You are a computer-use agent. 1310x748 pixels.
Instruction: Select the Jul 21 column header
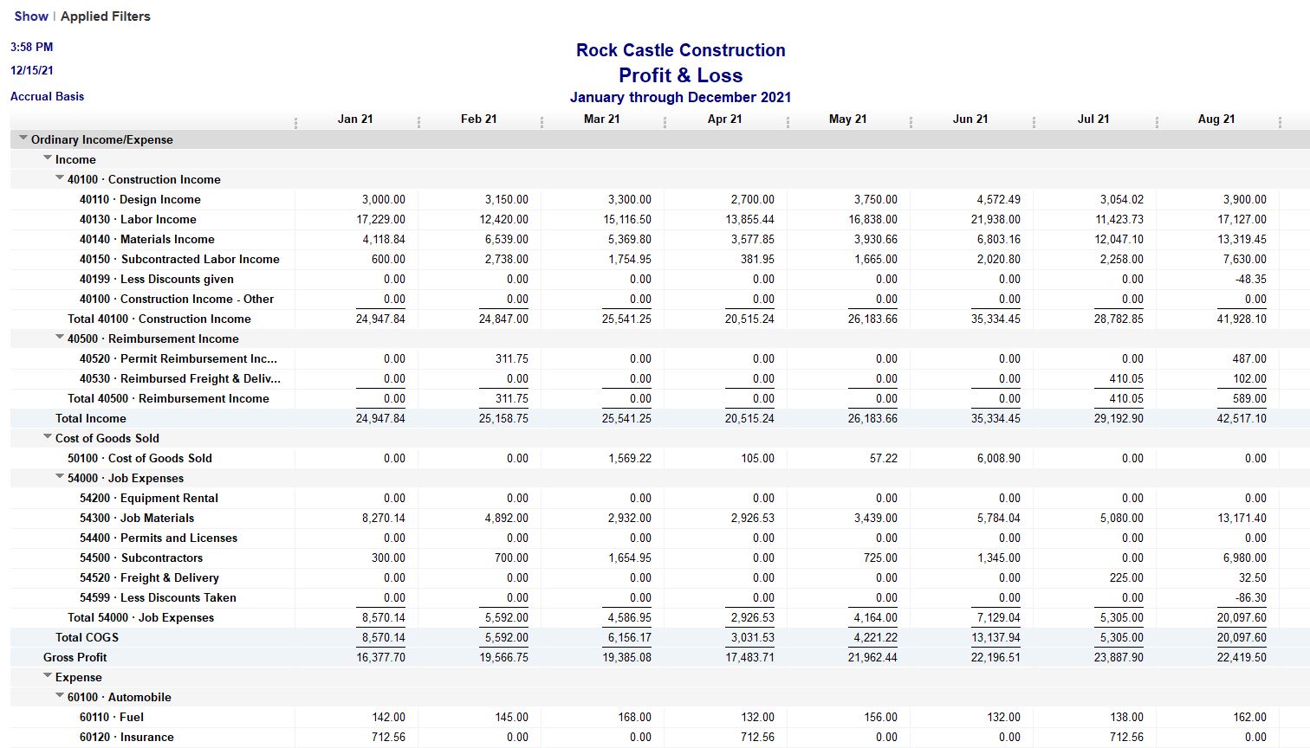pyautogui.click(x=1093, y=119)
